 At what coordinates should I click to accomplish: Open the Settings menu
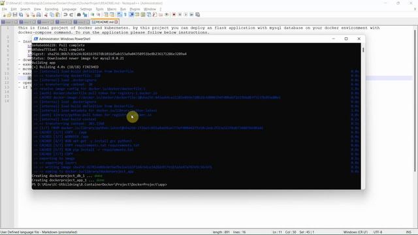(86, 9)
